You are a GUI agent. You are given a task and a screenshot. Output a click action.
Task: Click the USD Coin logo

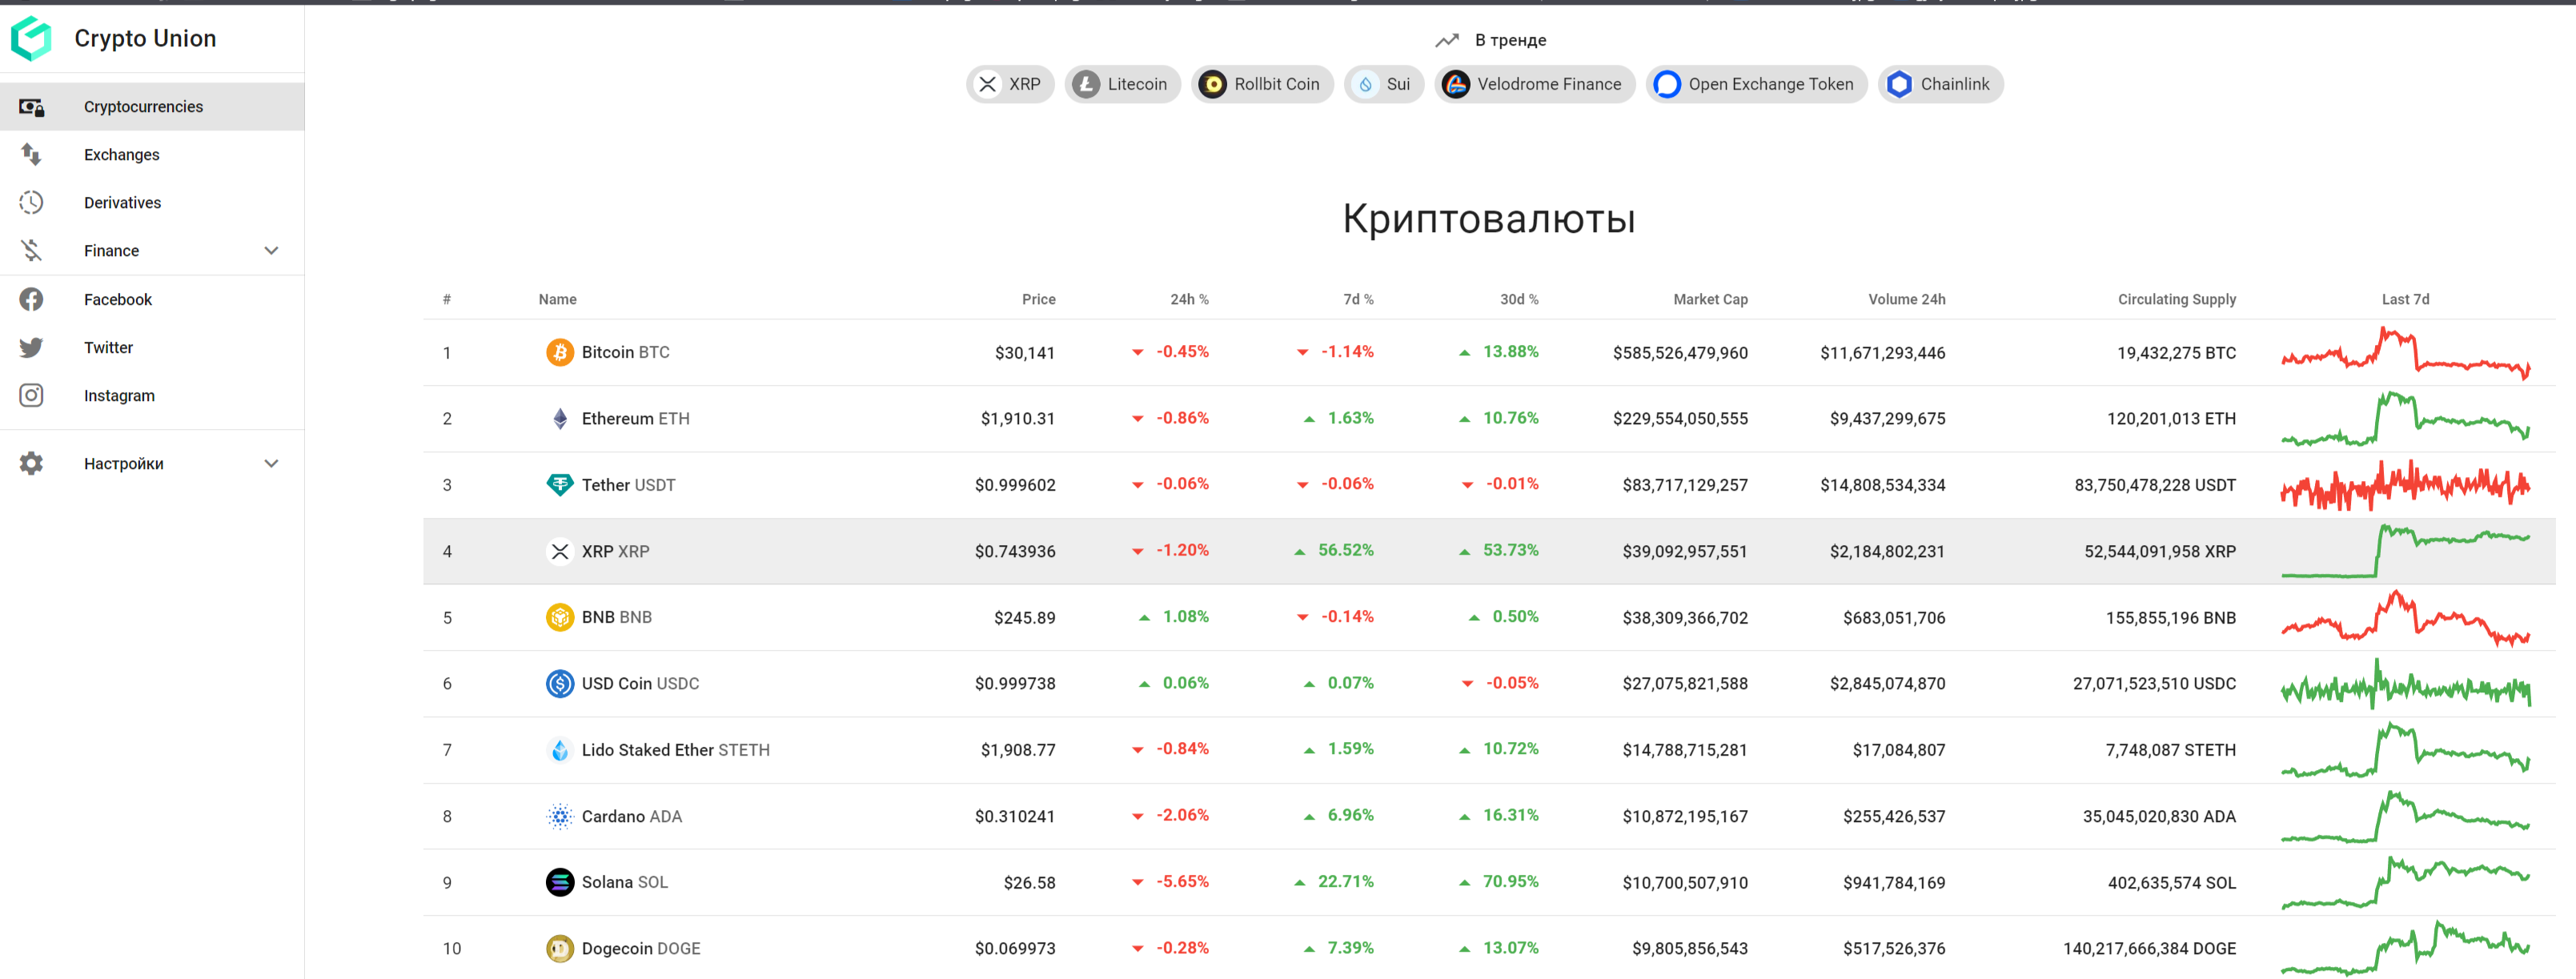pos(560,683)
